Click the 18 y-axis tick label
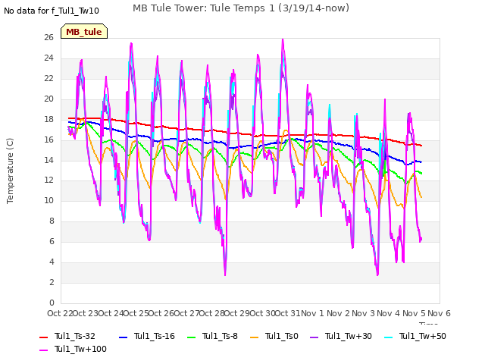 (x=48, y=120)
